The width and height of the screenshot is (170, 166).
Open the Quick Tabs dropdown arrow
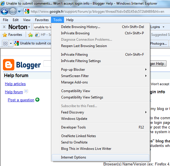(11, 43)
